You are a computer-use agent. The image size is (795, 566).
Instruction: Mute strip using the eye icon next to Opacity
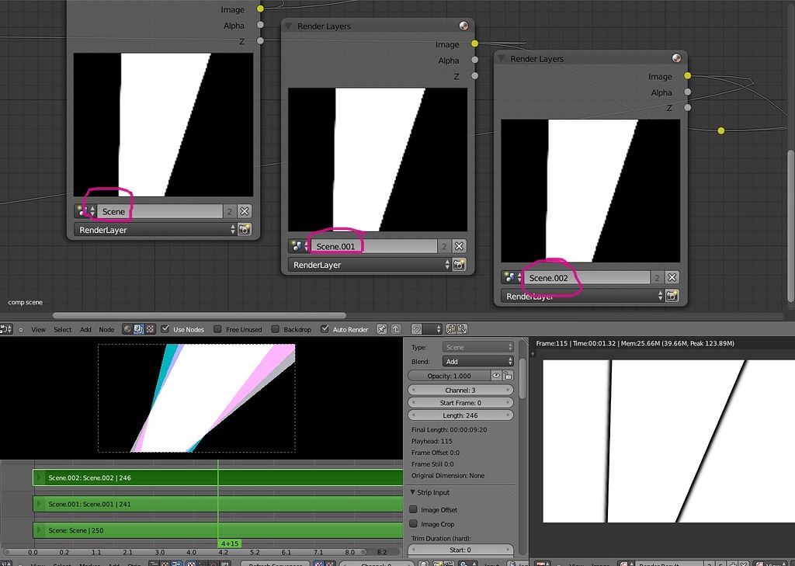click(x=496, y=376)
